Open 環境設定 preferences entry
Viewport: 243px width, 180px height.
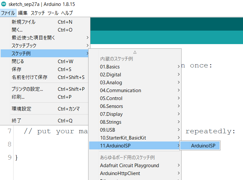point(21,109)
